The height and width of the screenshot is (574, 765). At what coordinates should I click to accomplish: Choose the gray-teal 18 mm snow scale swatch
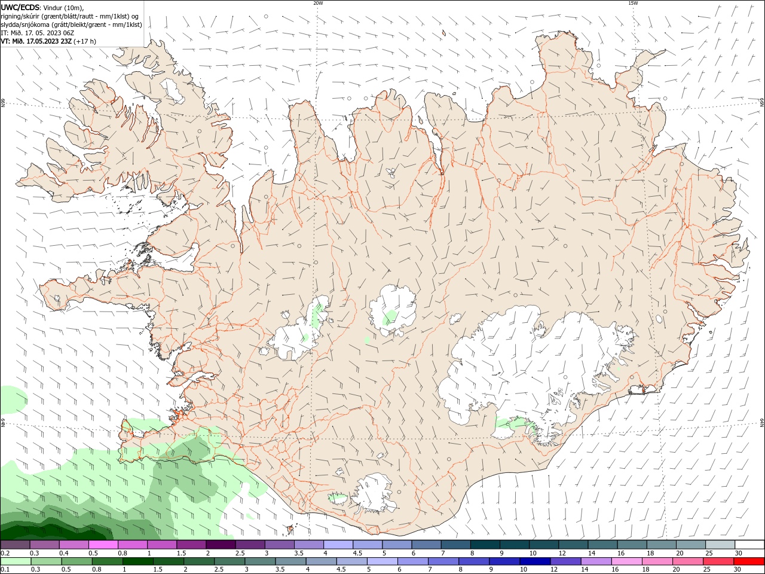662,545
